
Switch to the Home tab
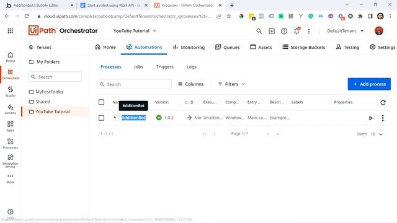[105, 47]
